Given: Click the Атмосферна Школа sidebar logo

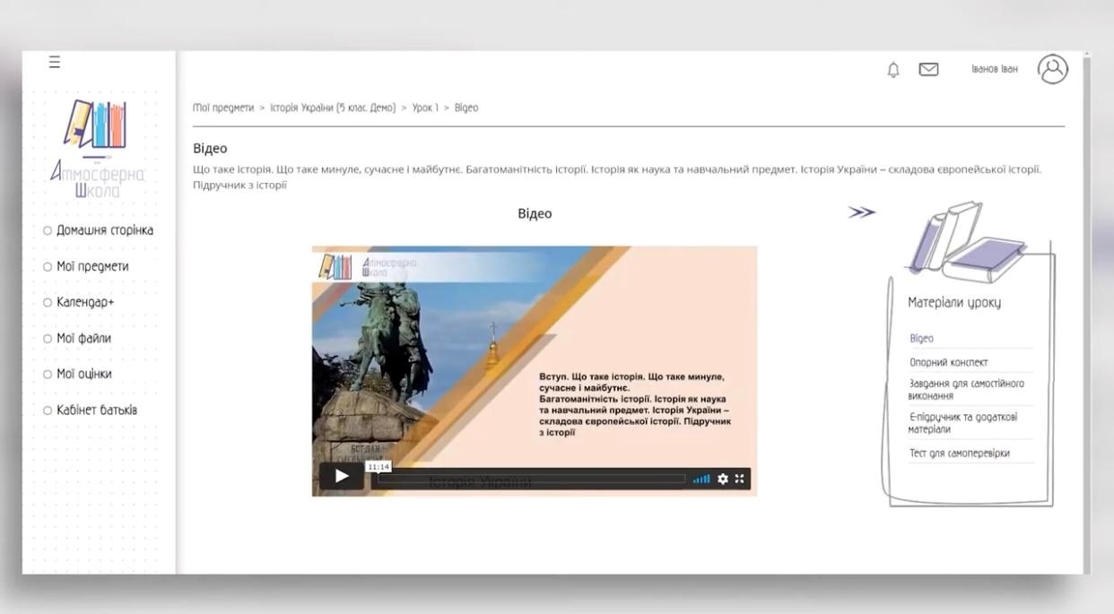Looking at the screenshot, I should pos(97,149).
